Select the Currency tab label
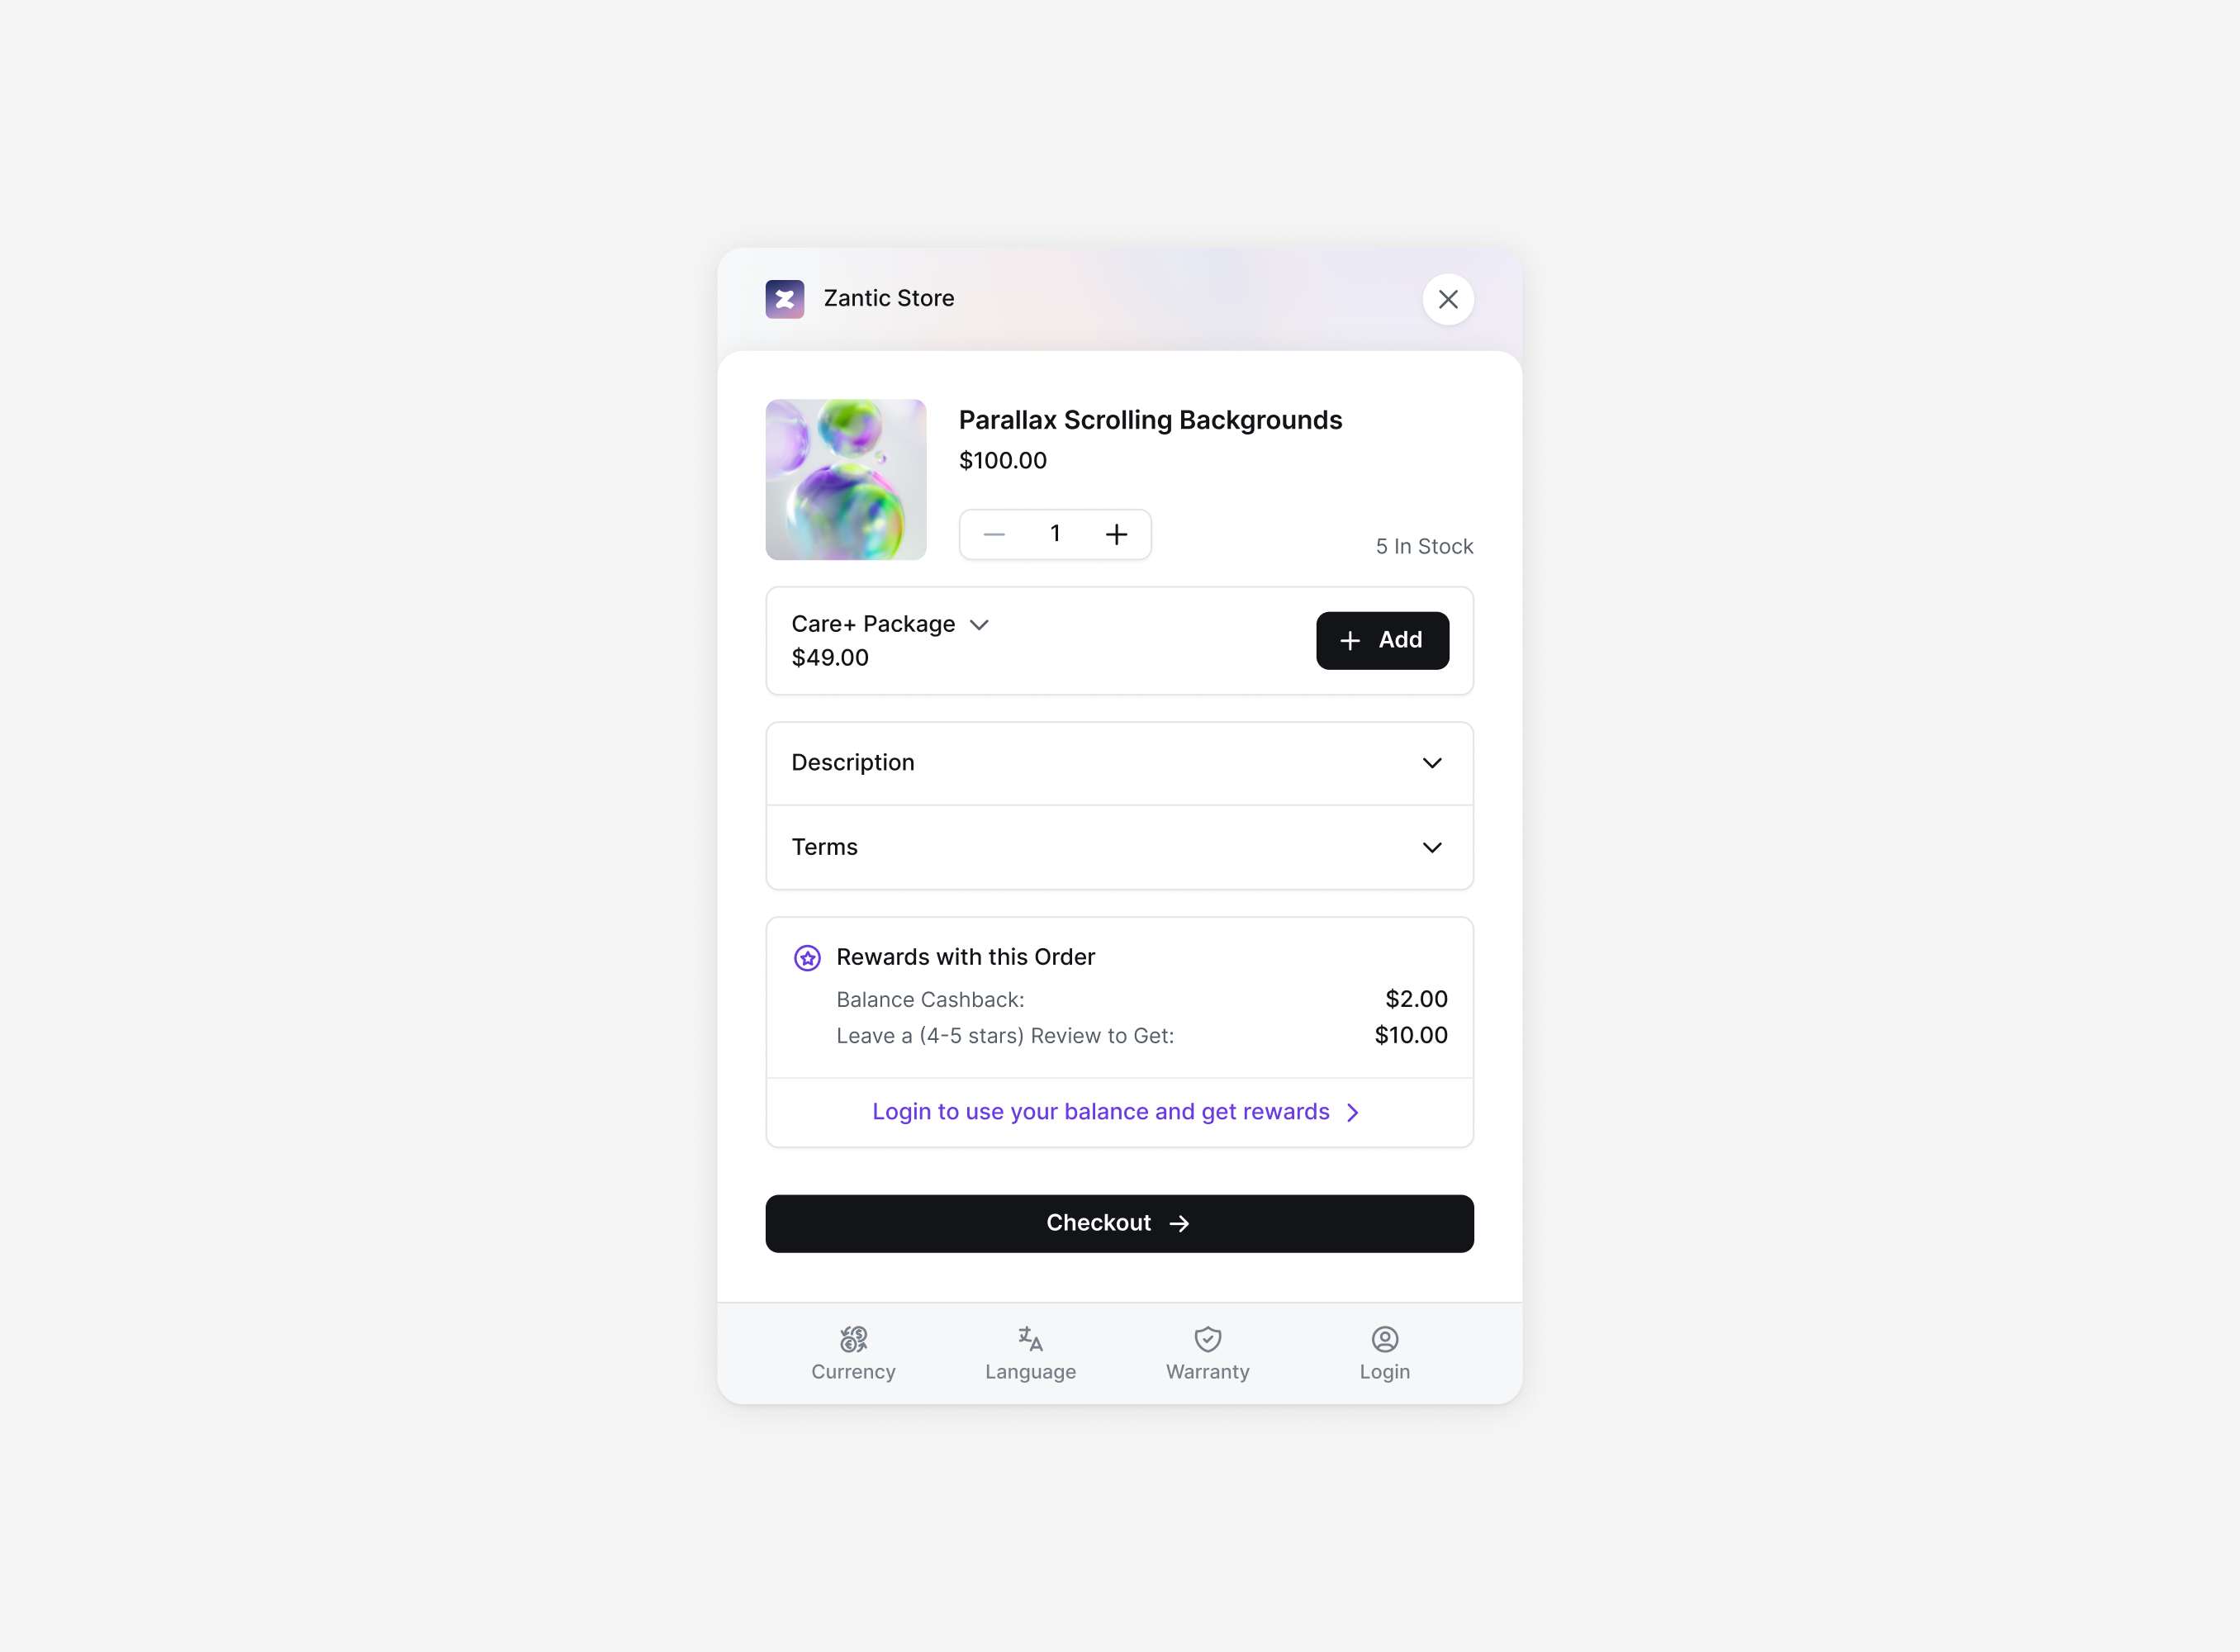 [x=853, y=1371]
